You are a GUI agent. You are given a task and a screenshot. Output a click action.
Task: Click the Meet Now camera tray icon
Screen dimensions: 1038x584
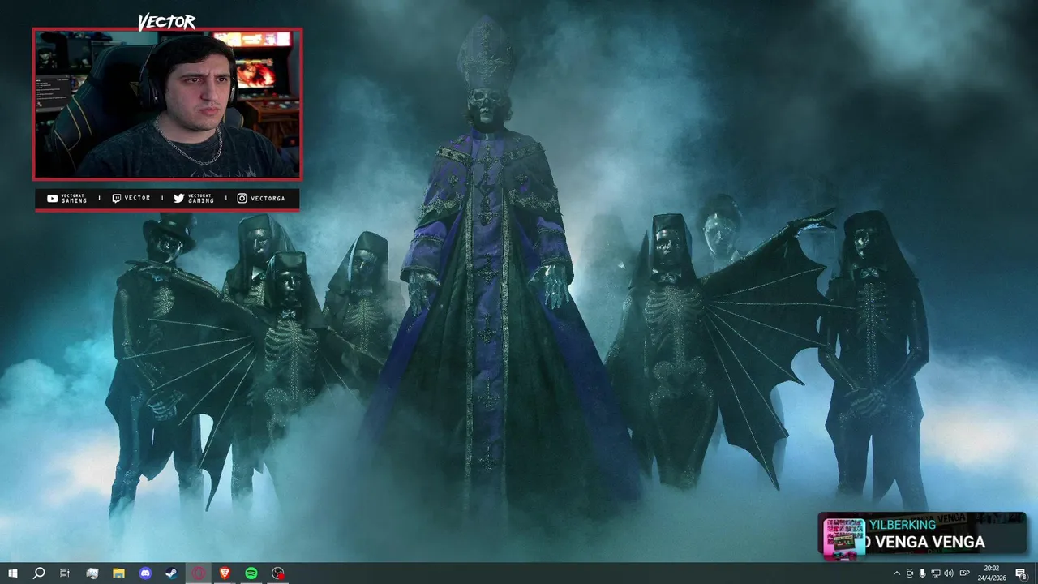(909, 573)
